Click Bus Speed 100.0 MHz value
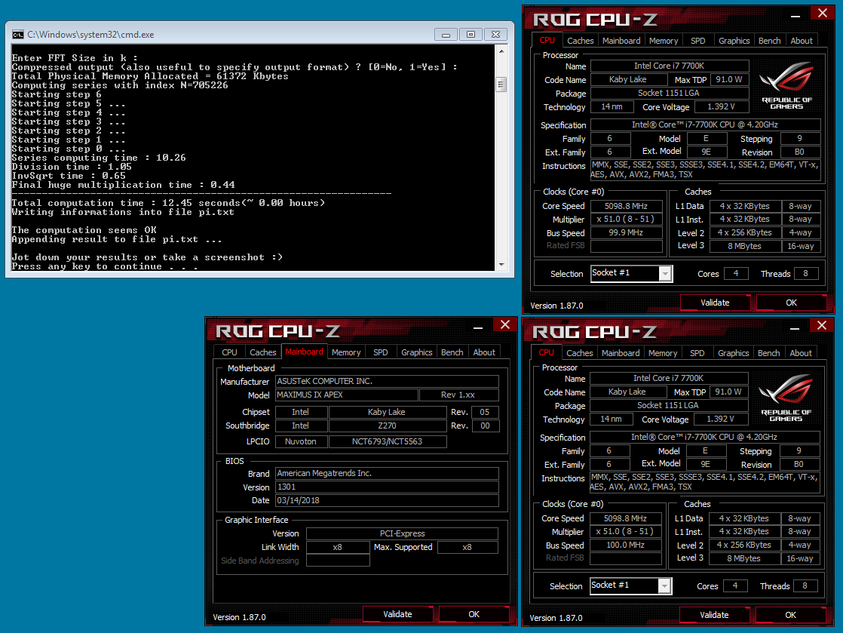843x633 pixels. (626, 545)
